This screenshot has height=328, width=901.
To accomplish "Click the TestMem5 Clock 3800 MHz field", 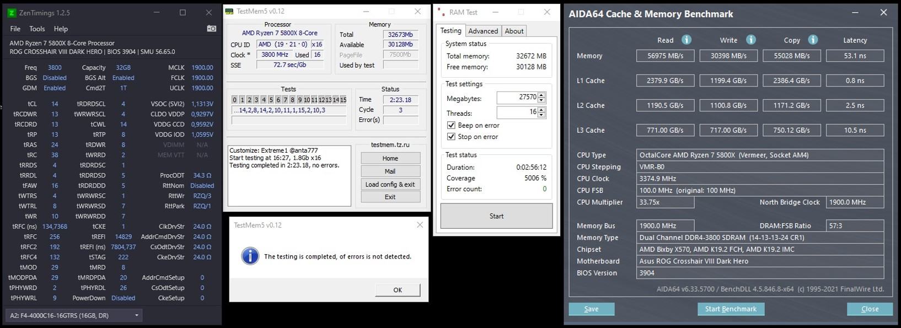I will click(x=275, y=55).
